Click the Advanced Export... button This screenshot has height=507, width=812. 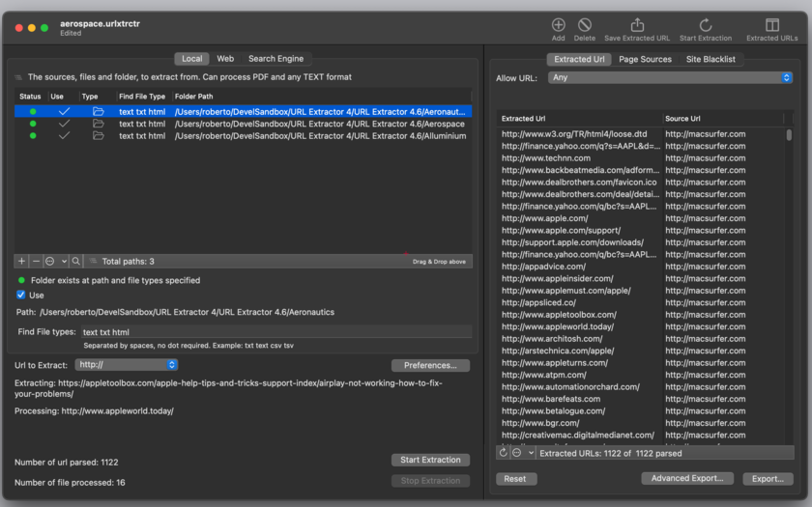(687, 478)
